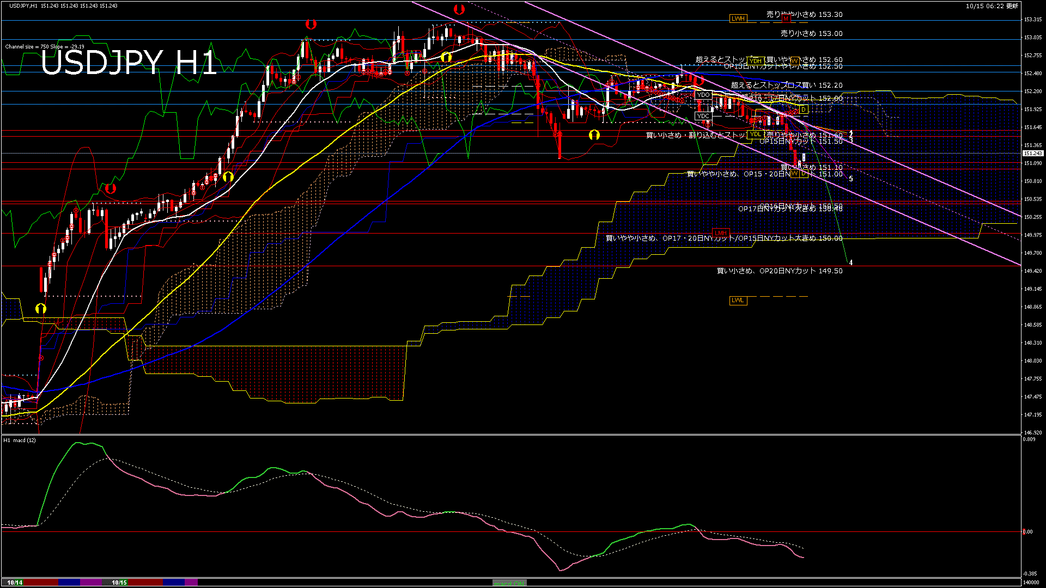The height and width of the screenshot is (588, 1046).
Task: Click the 10/15 06:22 更新 timestamp
Action: tap(992, 6)
